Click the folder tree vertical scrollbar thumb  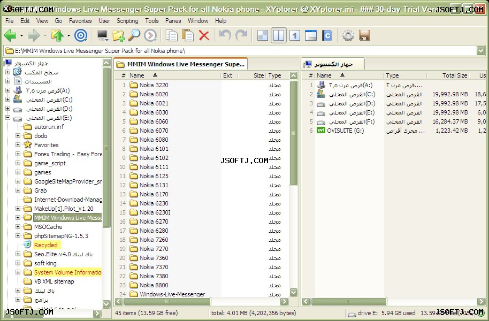click(x=106, y=147)
